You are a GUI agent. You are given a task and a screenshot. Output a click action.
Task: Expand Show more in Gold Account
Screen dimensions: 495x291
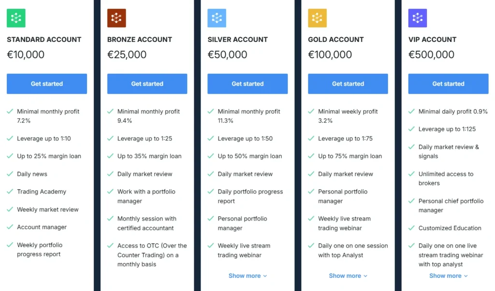tap(348, 276)
